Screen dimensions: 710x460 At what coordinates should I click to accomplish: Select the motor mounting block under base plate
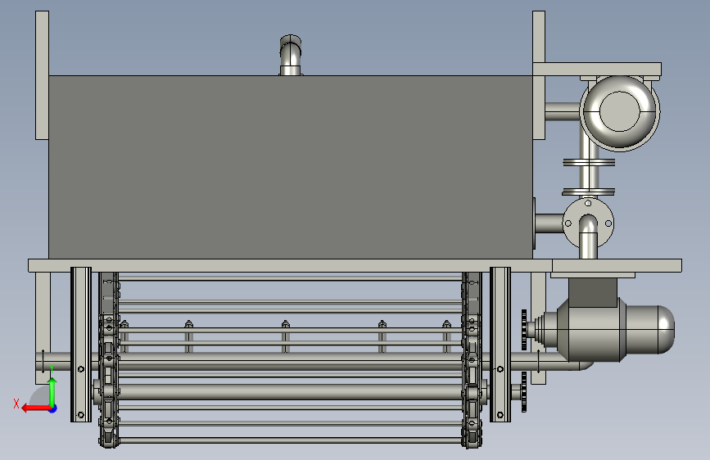(x=593, y=292)
